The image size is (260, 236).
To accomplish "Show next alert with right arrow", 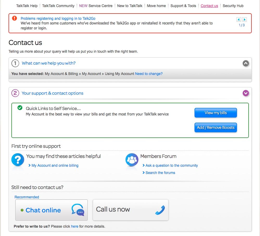I will point(244,20).
